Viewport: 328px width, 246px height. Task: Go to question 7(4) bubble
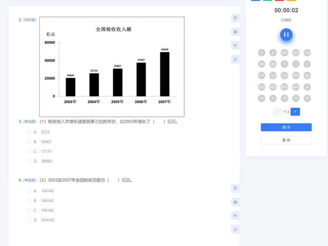[296, 76]
